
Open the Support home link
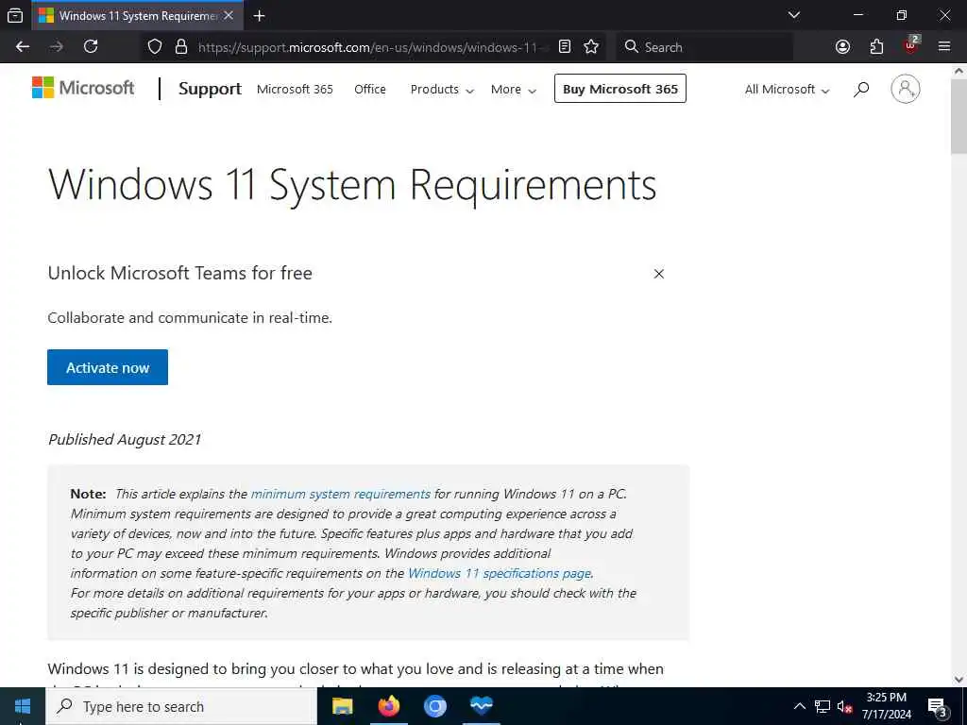[x=210, y=89]
